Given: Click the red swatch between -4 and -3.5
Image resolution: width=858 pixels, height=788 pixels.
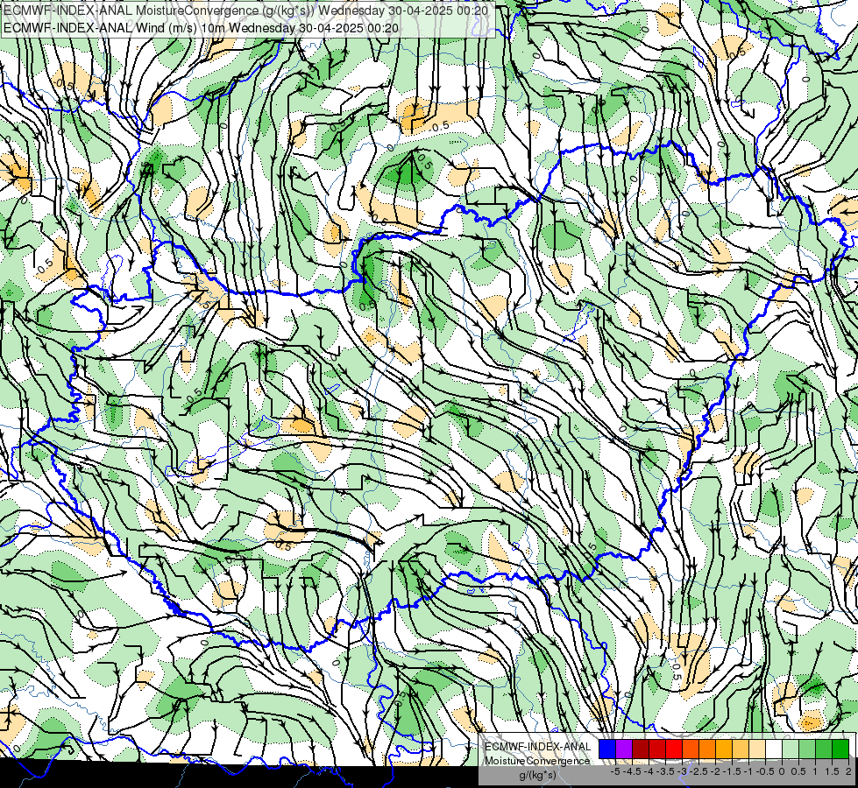Looking at the screenshot, I should (x=657, y=749).
